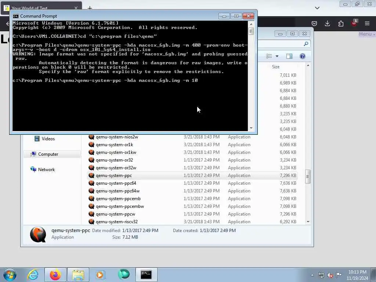Click the 7,636 KB size of qemu-system-ppc64w
Screen dimensions: 376x282
(x=288, y=191)
